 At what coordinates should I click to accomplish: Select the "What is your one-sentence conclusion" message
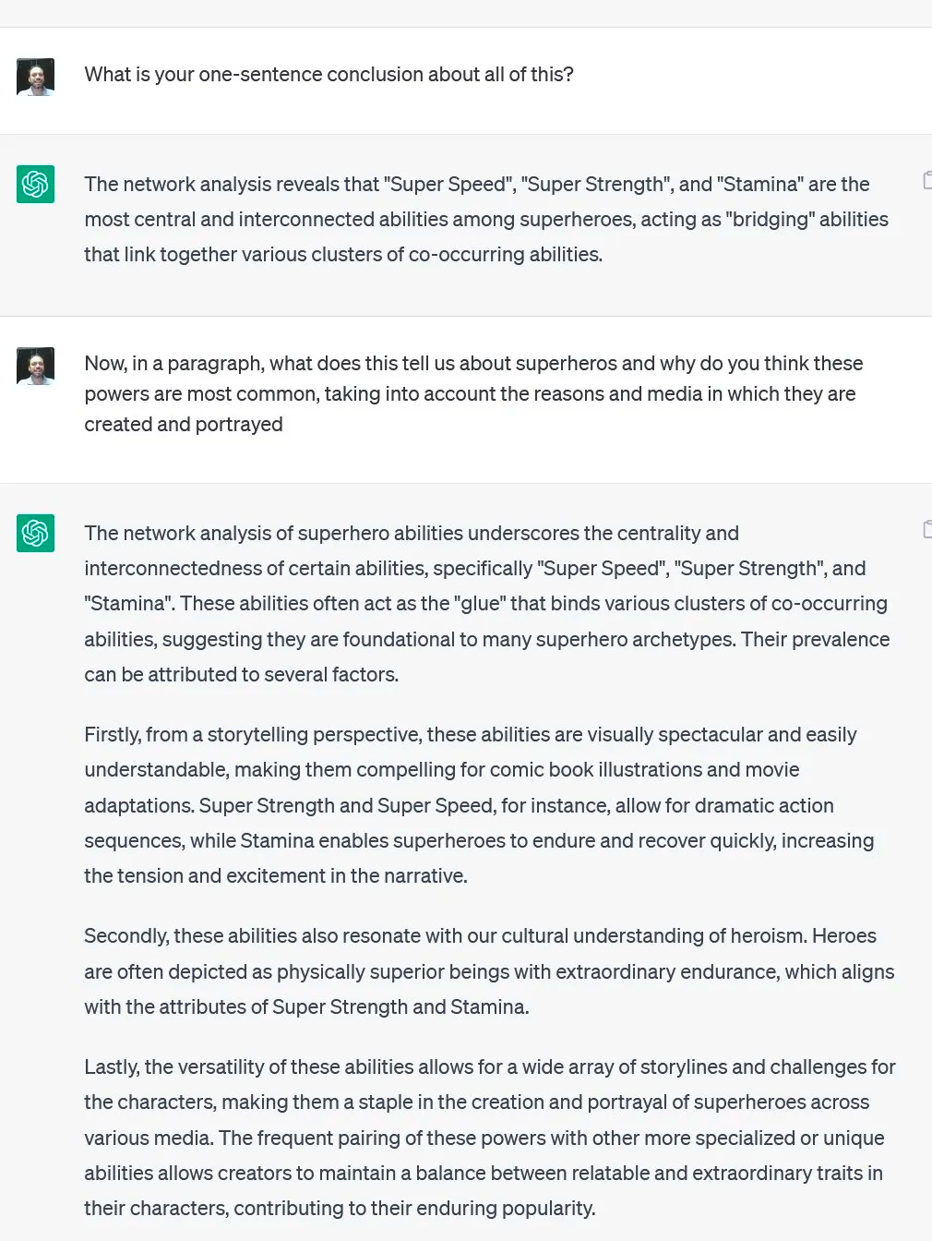[x=329, y=75]
